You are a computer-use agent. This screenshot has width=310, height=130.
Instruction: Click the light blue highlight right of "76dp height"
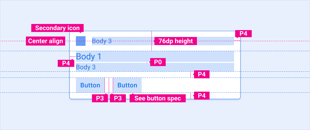215,41
